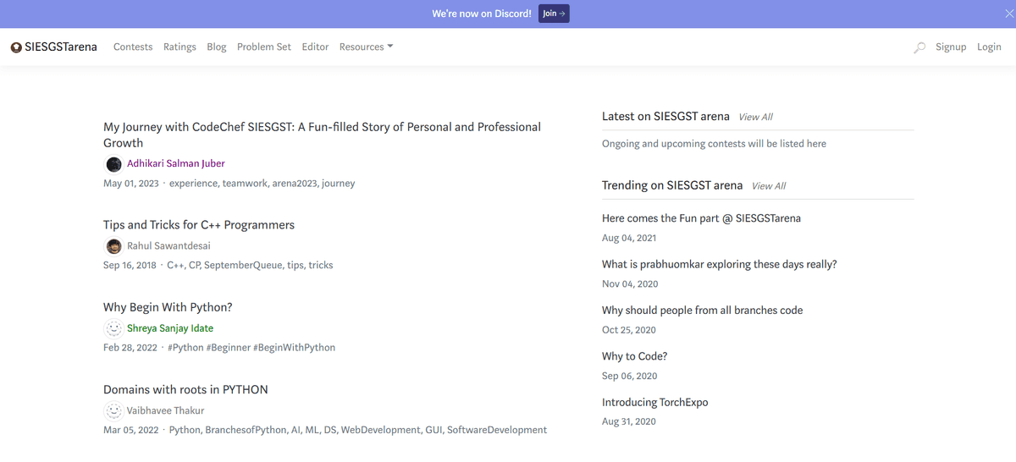Join the Discord server

pyautogui.click(x=554, y=14)
